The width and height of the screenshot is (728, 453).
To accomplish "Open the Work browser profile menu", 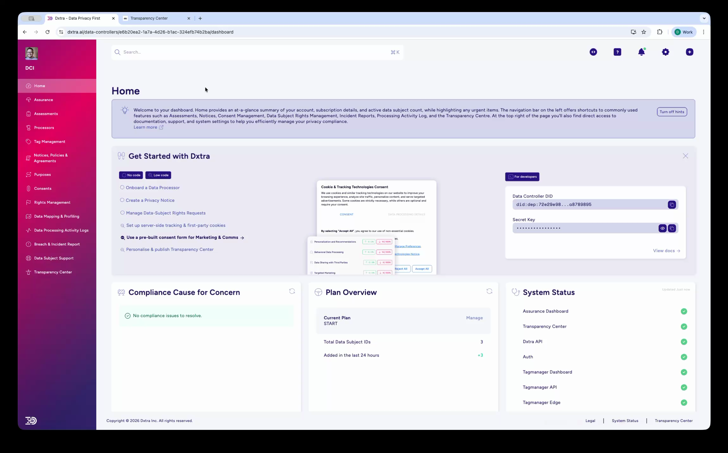I will 683,32.
